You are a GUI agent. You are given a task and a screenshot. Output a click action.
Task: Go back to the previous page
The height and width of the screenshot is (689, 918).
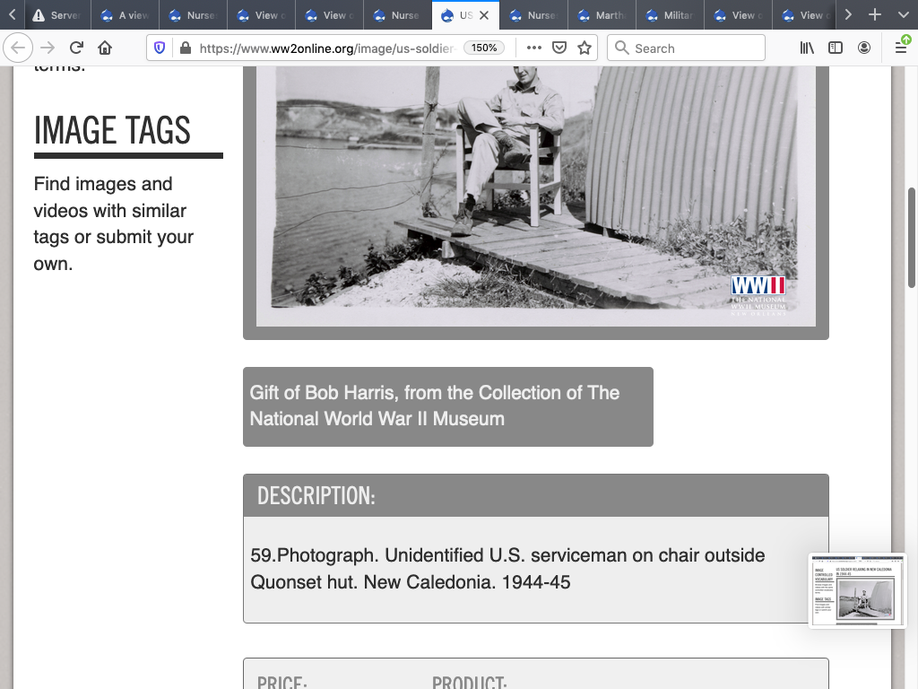click(x=19, y=48)
